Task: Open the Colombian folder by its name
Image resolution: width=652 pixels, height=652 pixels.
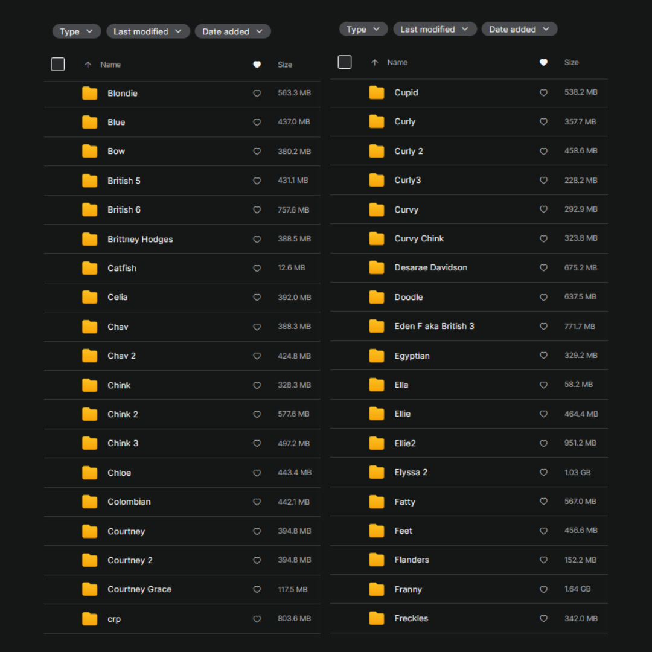Action: [129, 502]
